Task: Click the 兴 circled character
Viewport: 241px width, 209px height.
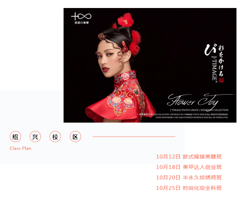Action: point(35,137)
